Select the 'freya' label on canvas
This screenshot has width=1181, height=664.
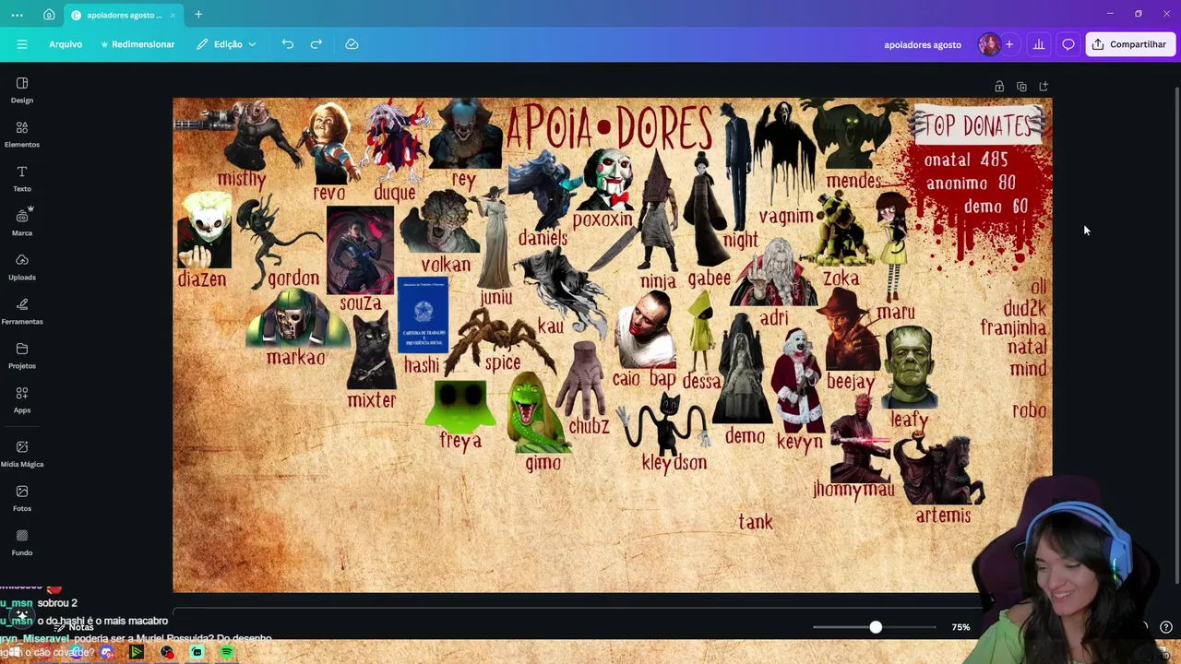click(x=460, y=441)
